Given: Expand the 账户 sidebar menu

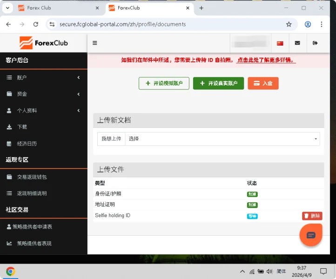Looking at the screenshot, I should (x=44, y=78).
